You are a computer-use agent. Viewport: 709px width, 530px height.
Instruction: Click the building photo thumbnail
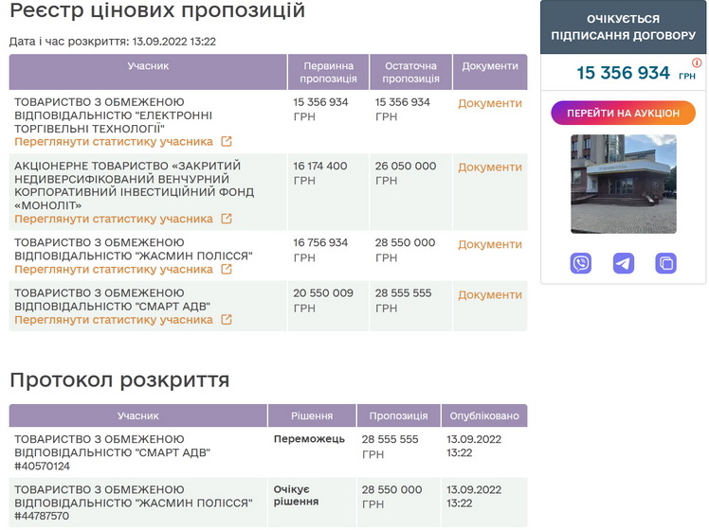coord(624,184)
